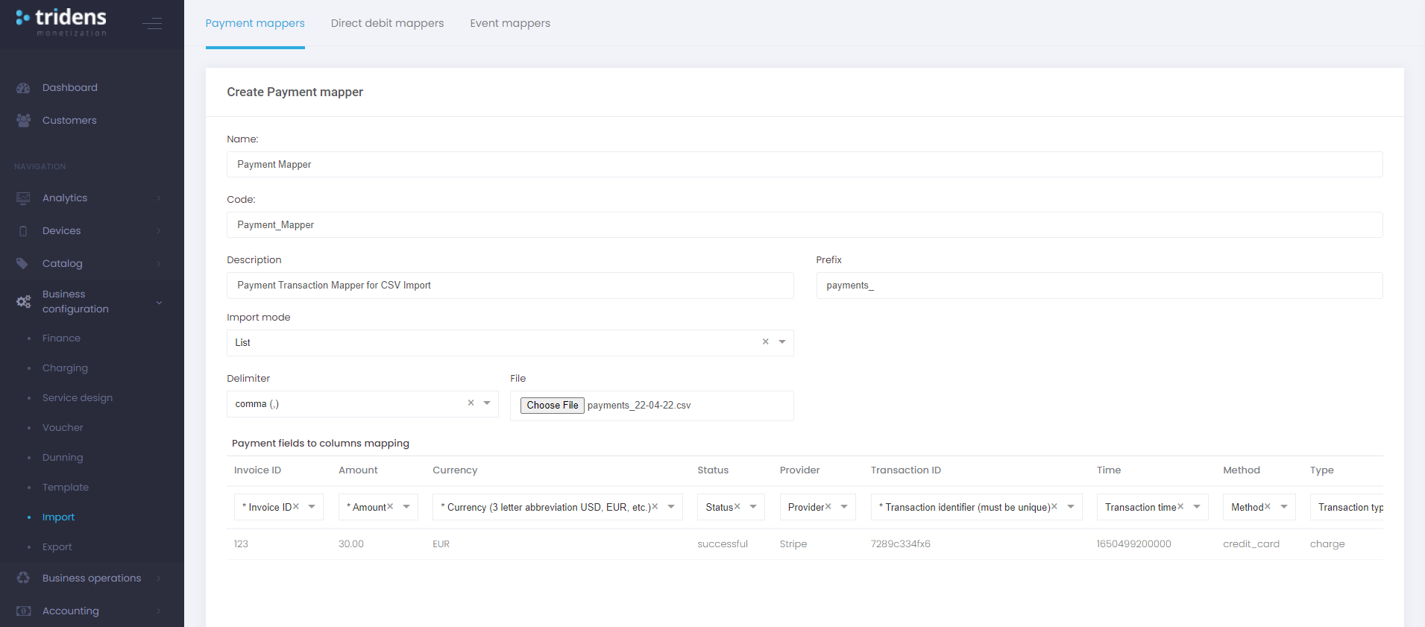The image size is (1425, 627).
Task: Click the Dashboard gauge icon
Action: click(x=23, y=88)
